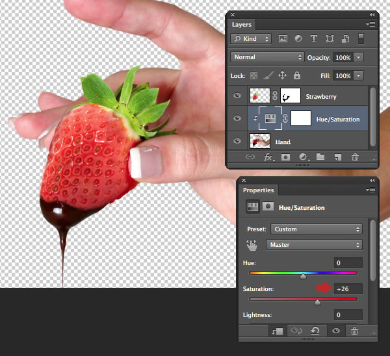
Task: Hide the Strawberry layer
Action: (x=237, y=95)
